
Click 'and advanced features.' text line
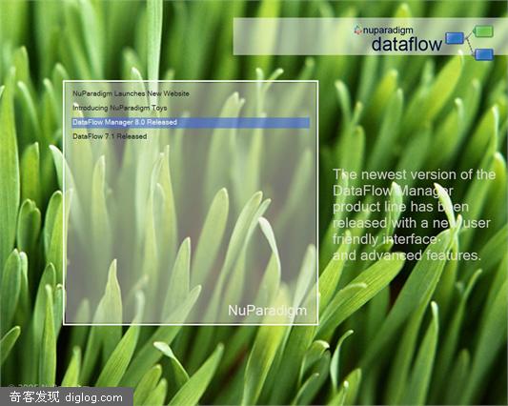click(406, 255)
